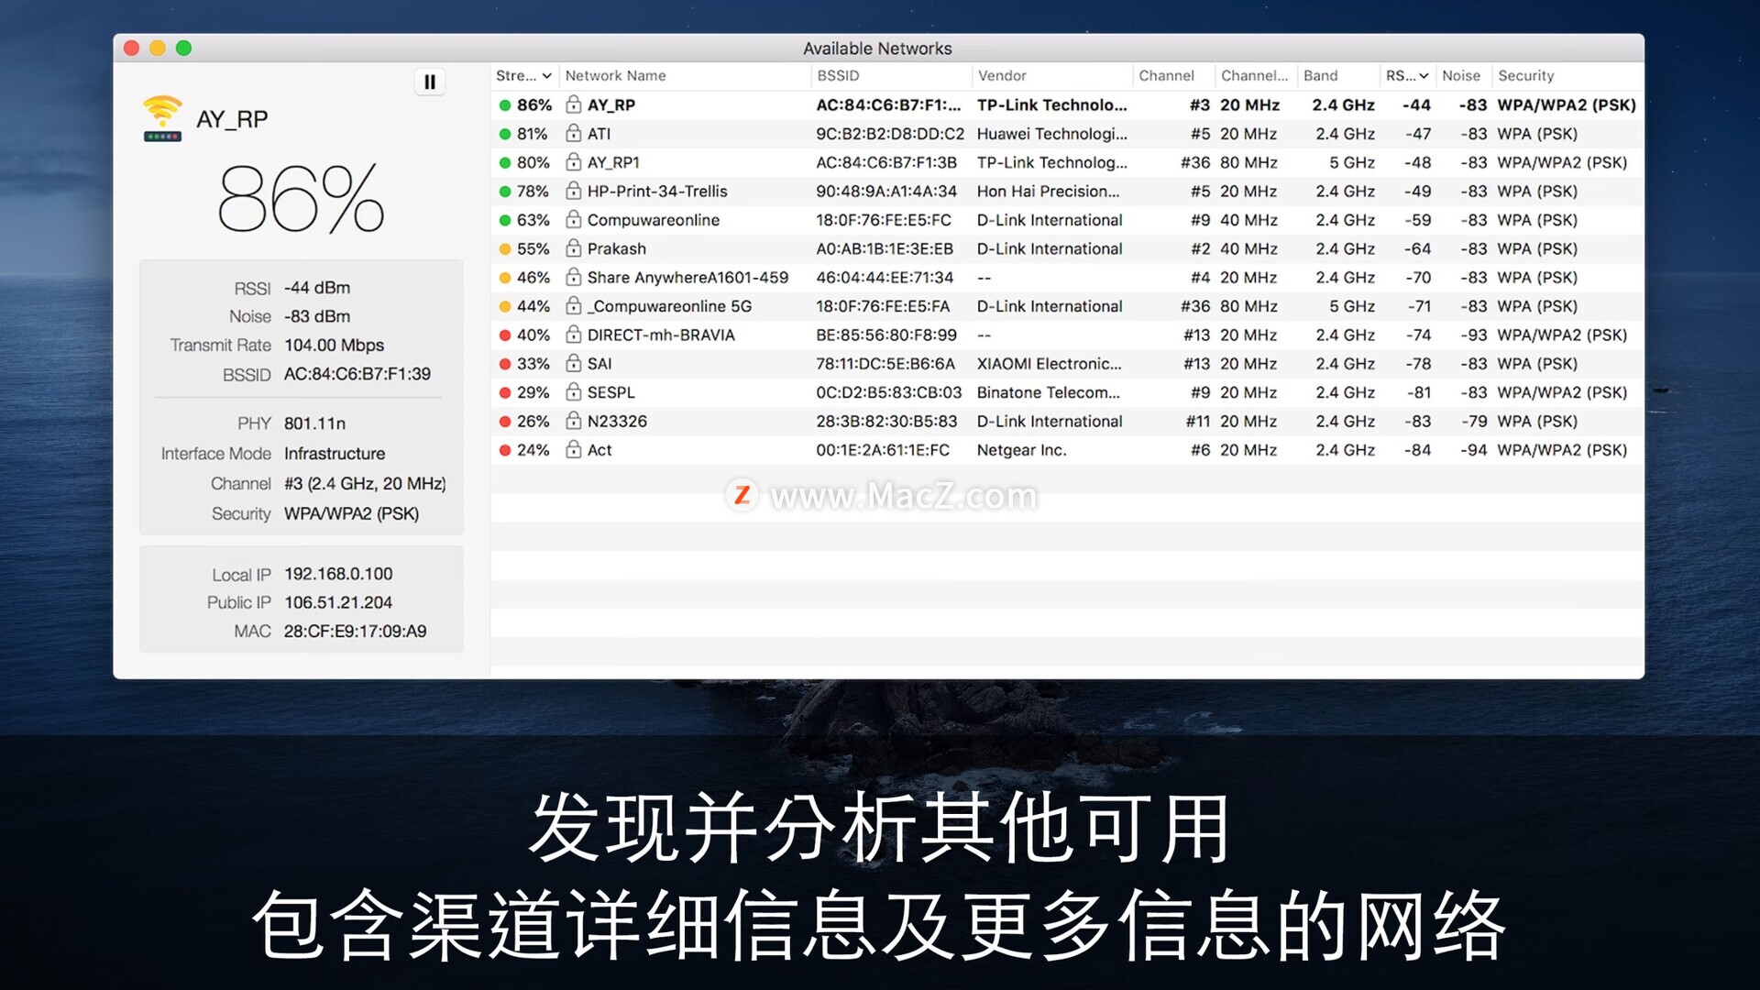Screen dimensions: 1760x990
Task: Click lock icon of _Compuwareonline 5G
Action: (x=574, y=305)
